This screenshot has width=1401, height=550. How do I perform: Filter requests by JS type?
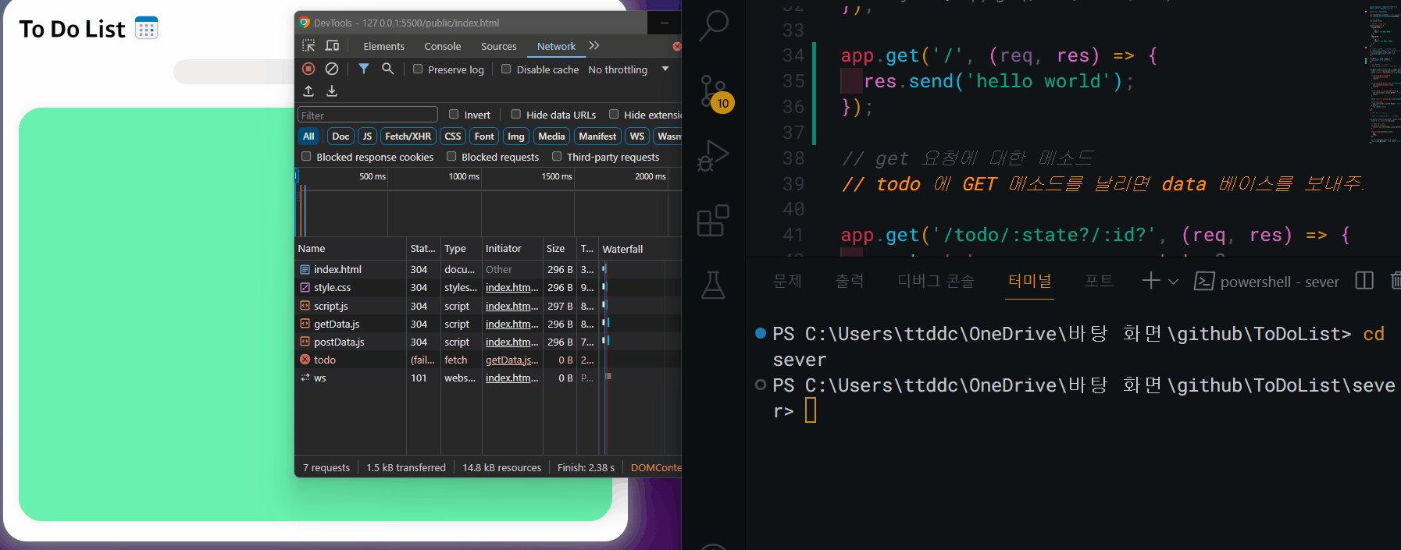[x=367, y=137]
